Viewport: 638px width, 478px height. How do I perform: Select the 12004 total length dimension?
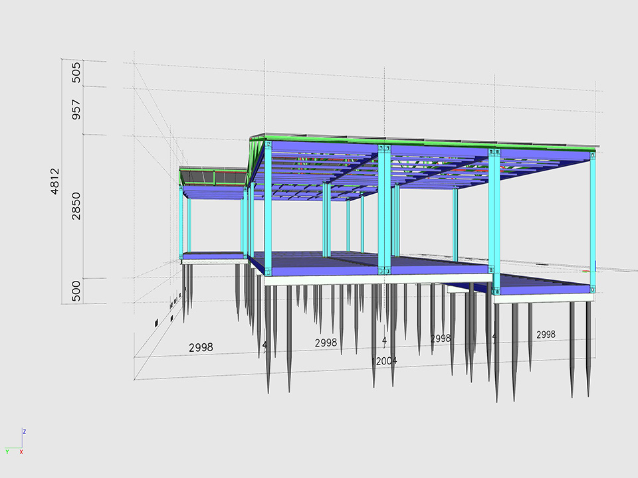pos(385,360)
